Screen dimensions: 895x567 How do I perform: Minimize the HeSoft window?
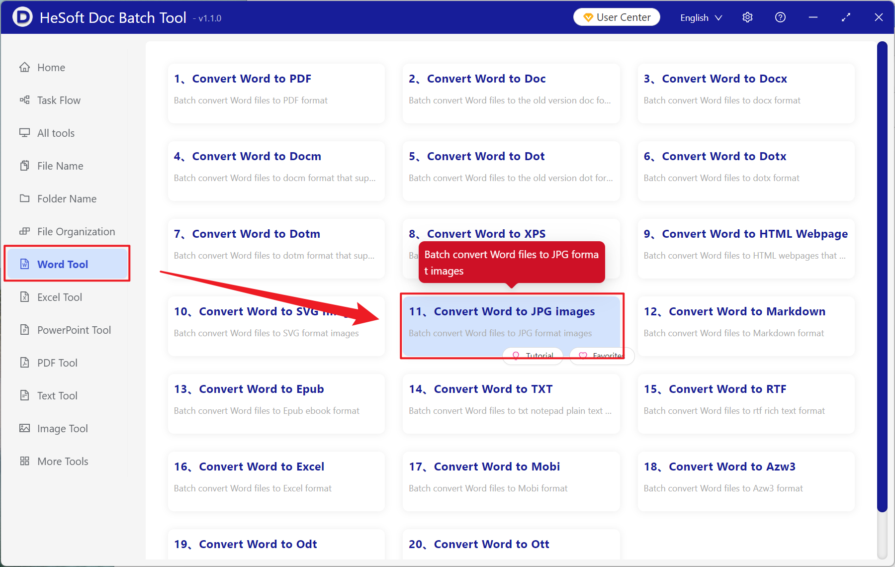pos(813,17)
